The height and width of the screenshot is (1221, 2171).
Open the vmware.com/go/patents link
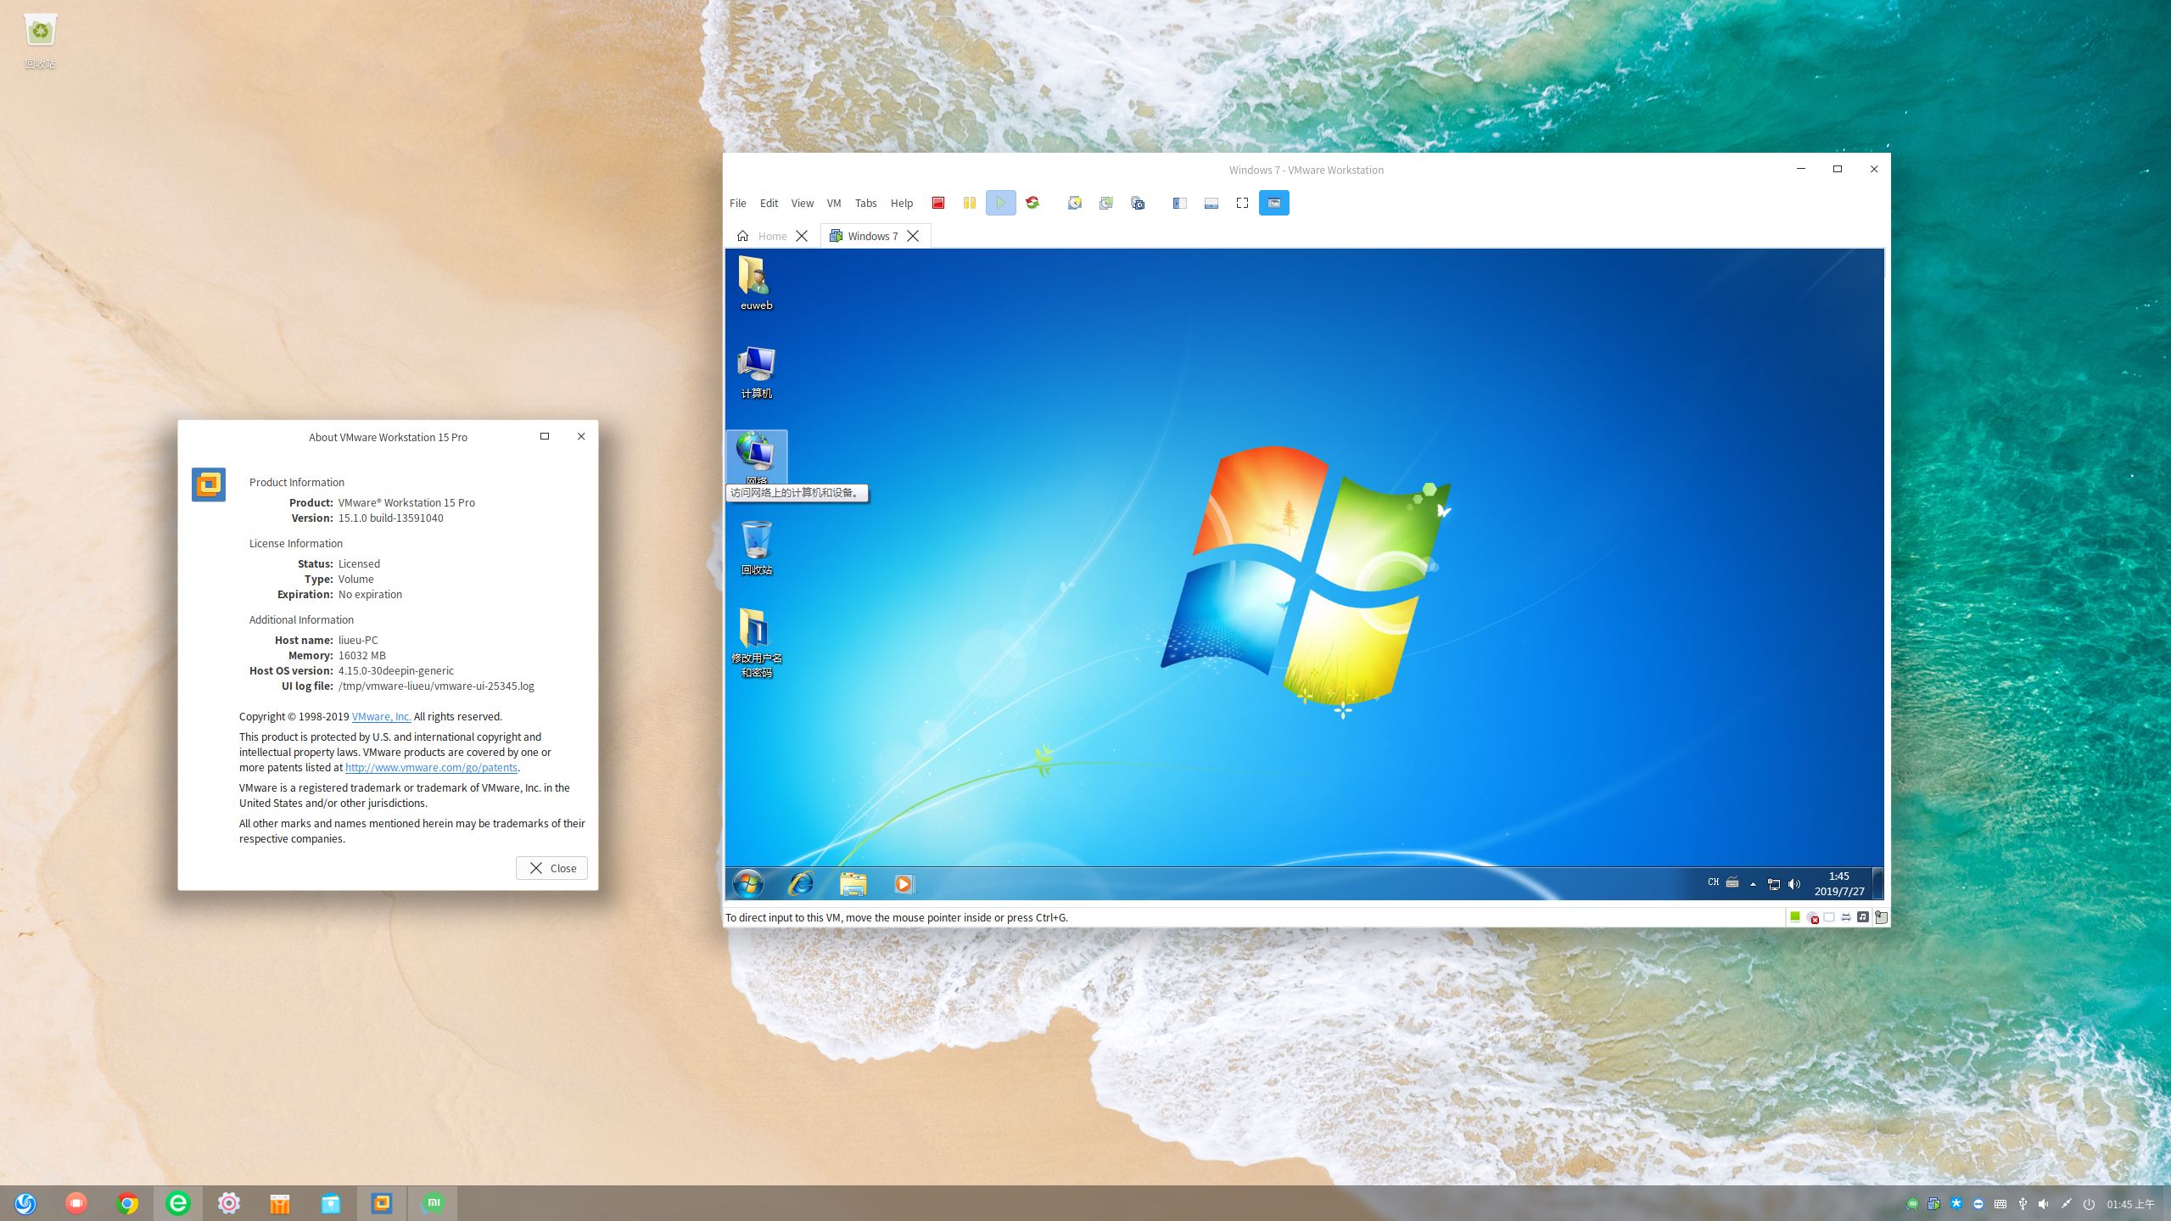431,768
